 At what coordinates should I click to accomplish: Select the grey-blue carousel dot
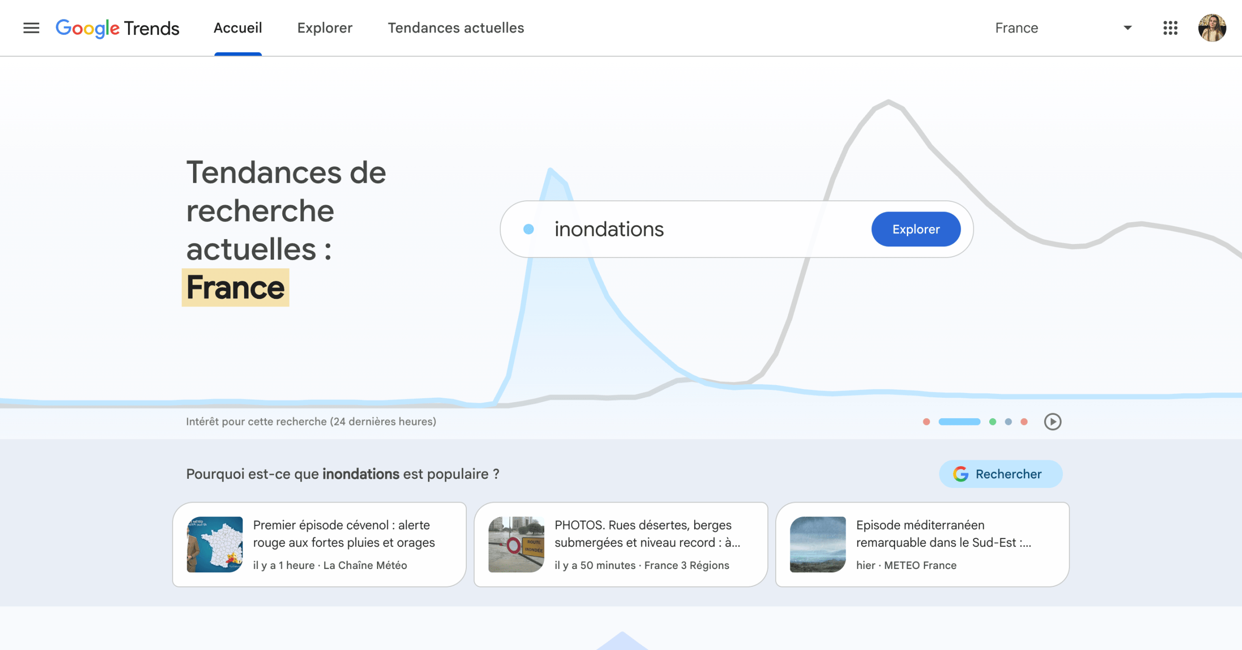(x=1008, y=422)
